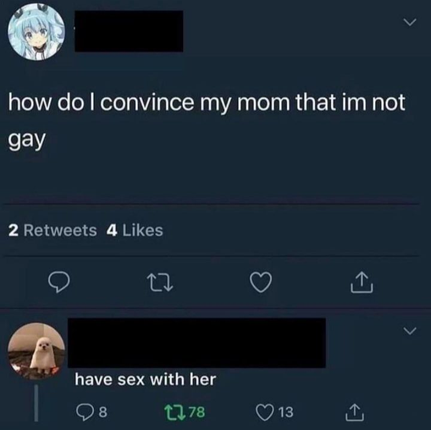431x430 pixels.
Task: Open the reply text 'have sex with her'
Action: point(145,380)
